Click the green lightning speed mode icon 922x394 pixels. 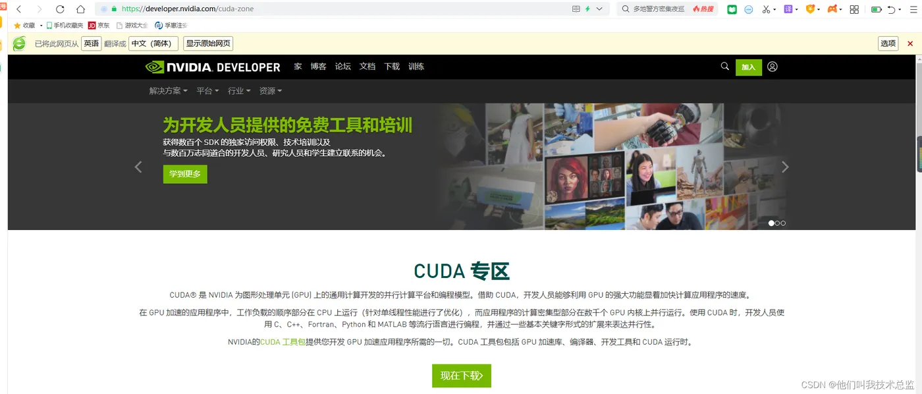click(587, 9)
